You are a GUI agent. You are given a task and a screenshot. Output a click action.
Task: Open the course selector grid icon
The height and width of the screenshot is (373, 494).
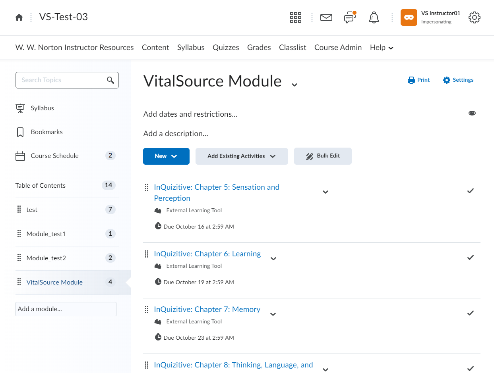click(x=295, y=17)
